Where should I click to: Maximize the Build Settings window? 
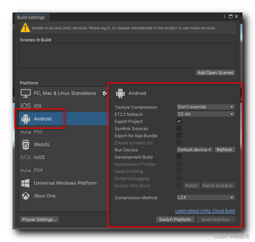[x=231, y=16]
